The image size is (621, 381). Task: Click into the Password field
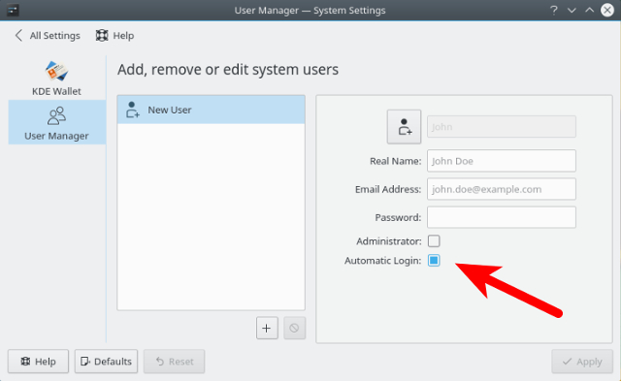tap(501, 217)
